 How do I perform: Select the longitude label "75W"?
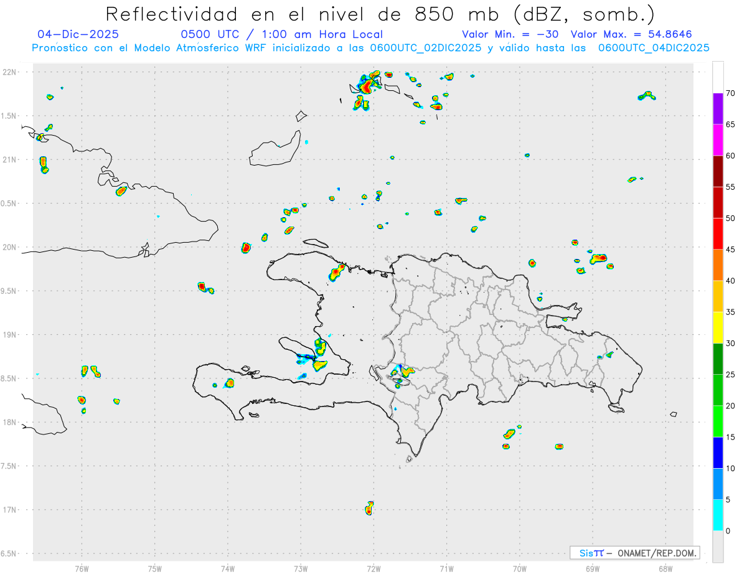point(155,568)
